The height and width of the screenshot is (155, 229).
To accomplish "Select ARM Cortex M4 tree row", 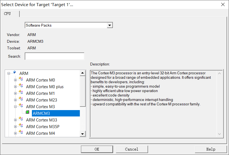I will coord(40,133).
